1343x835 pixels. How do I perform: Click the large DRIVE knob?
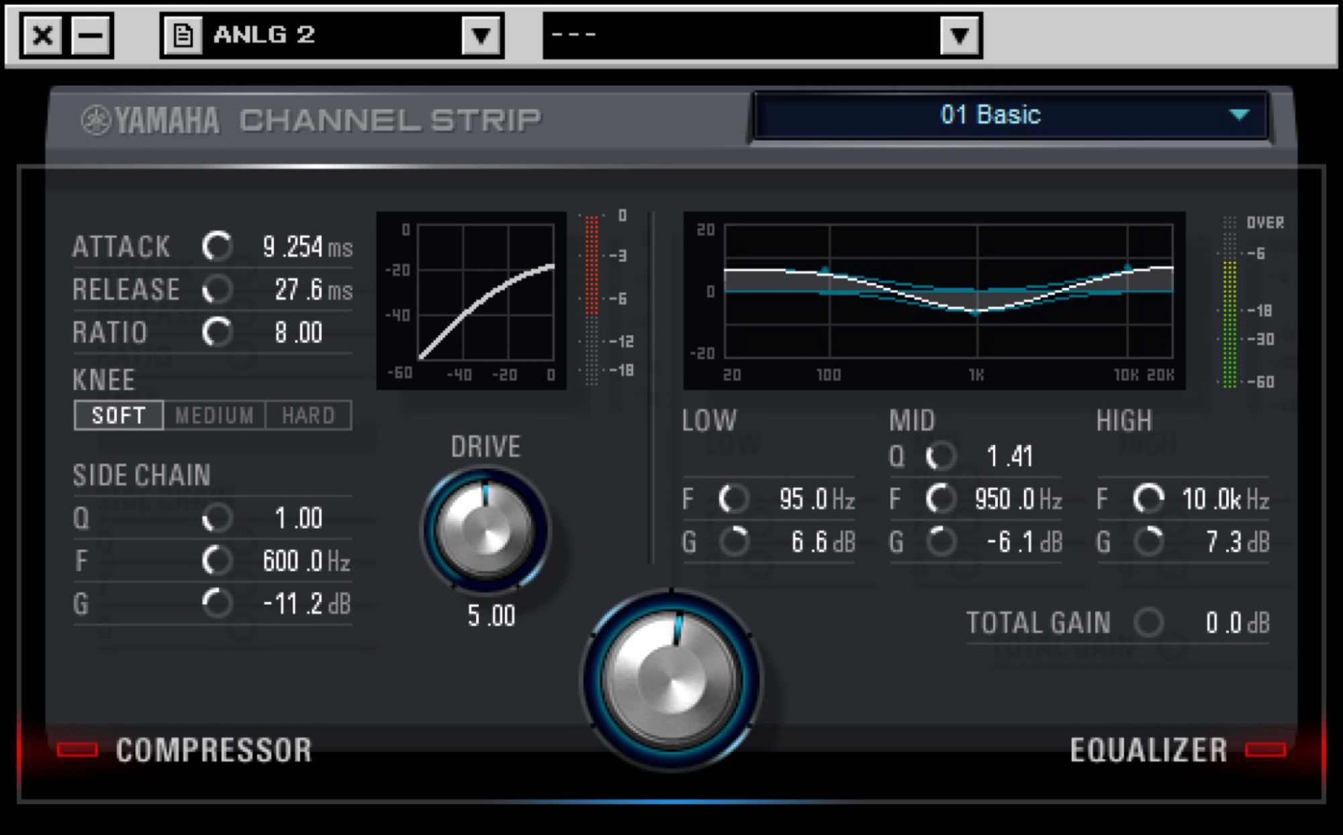click(485, 530)
